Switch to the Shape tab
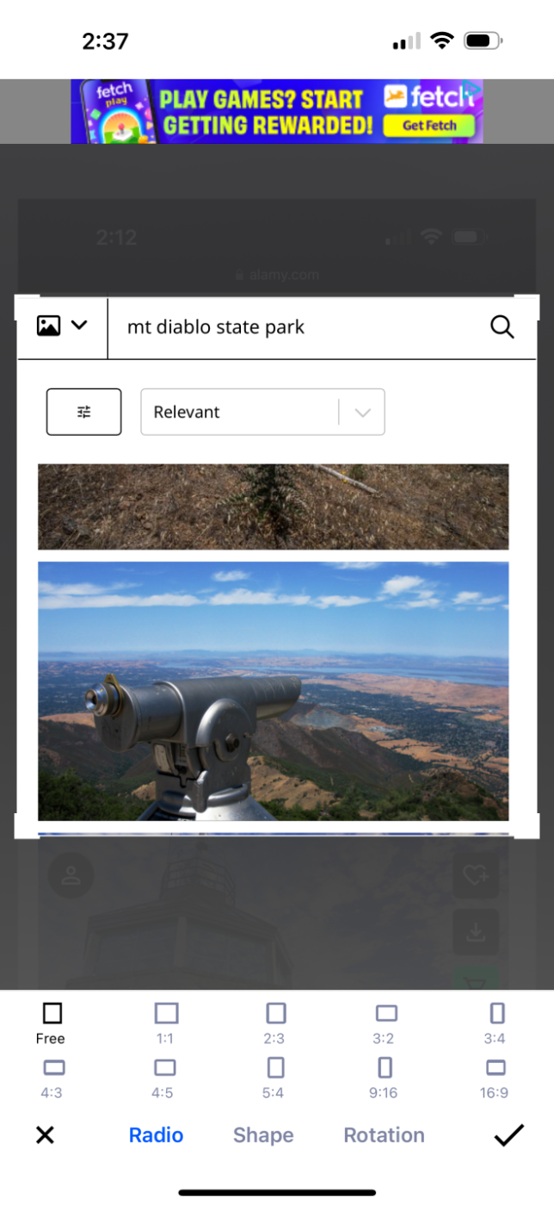 coord(263,1135)
